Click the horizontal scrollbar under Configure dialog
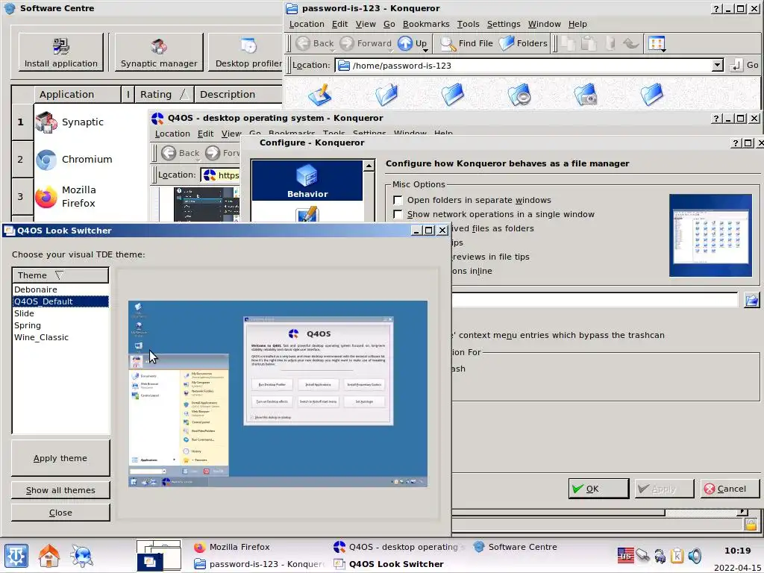The height and width of the screenshot is (573, 764). tap(600, 512)
